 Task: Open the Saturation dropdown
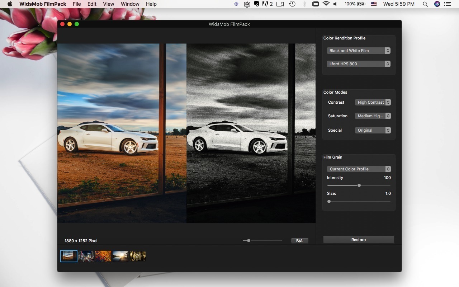coord(373,116)
